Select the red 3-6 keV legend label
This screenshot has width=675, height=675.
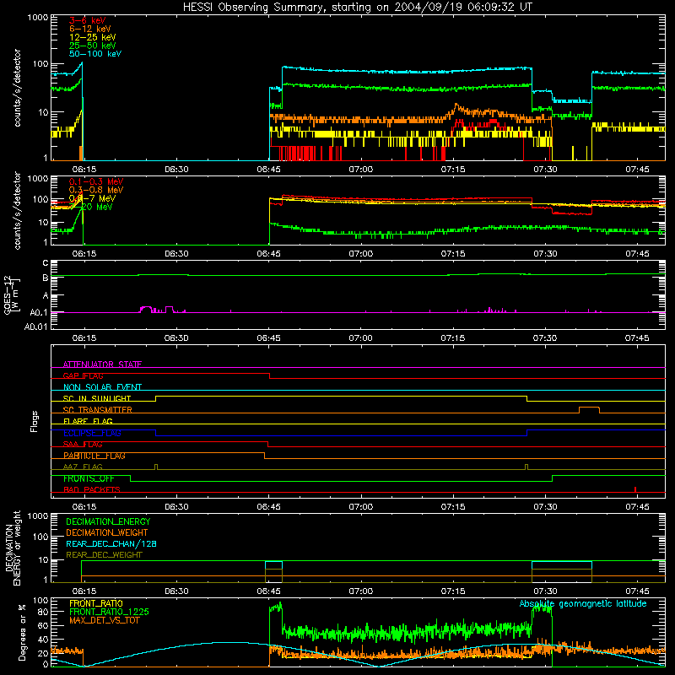pyautogui.click(x=87, y=20)
